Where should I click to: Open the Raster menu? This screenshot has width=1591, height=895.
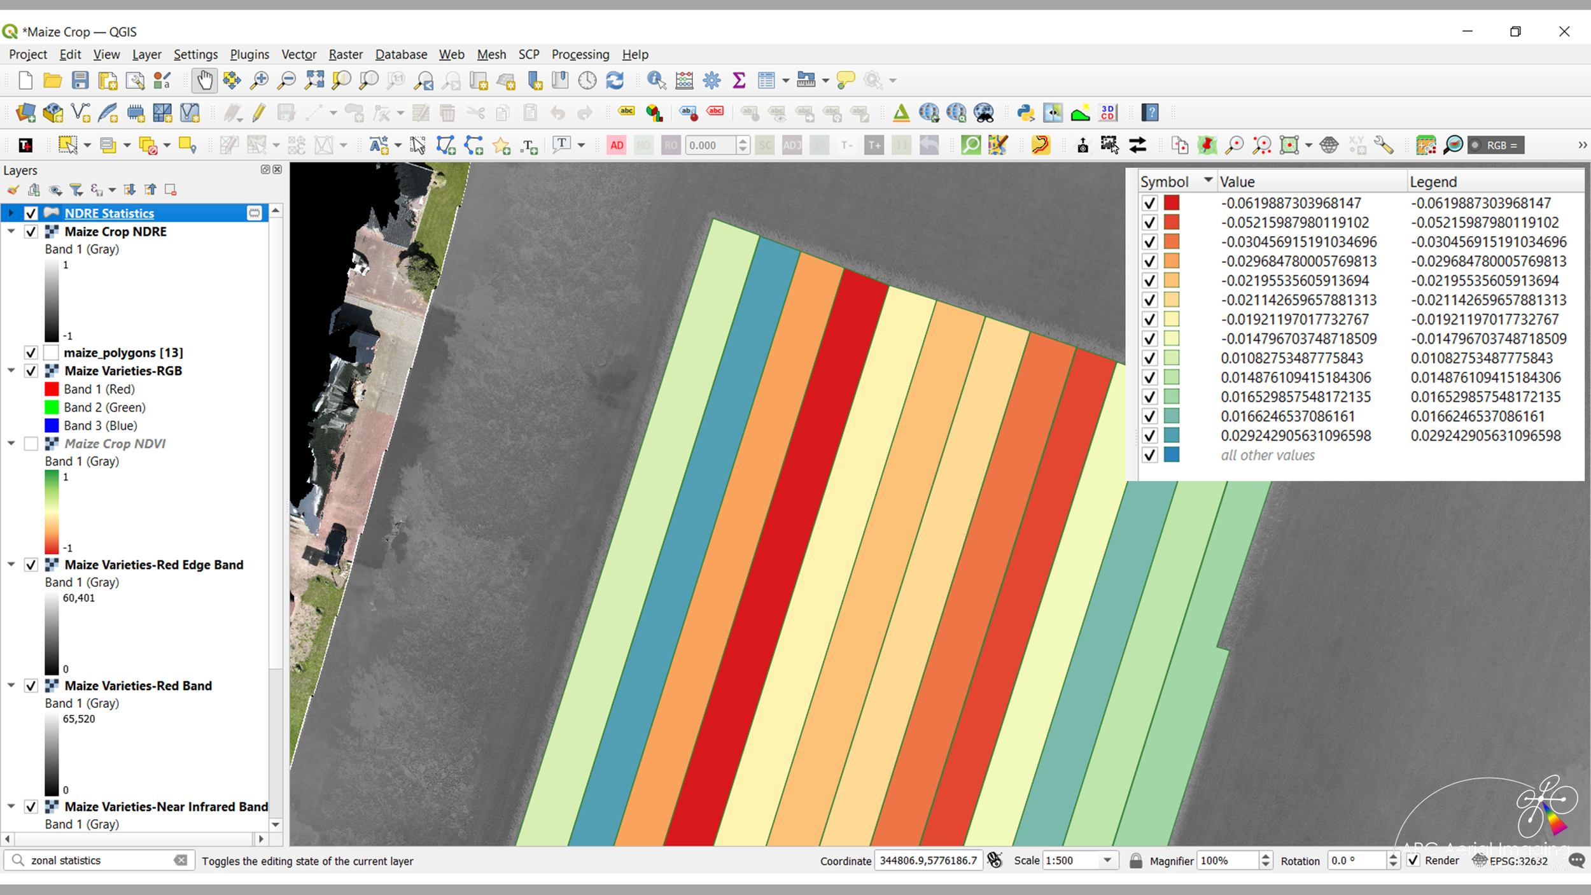pos(346,54)
